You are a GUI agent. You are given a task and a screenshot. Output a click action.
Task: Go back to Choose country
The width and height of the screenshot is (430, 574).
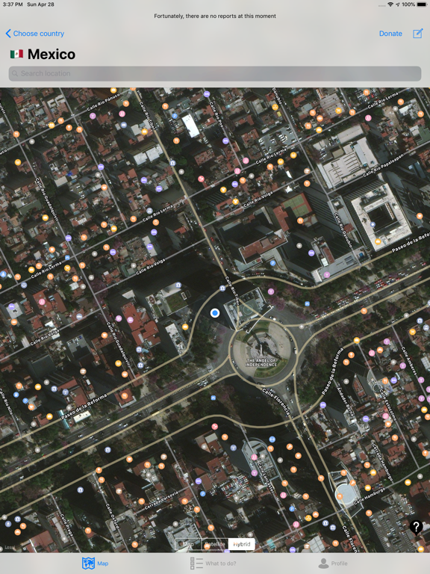click(x=35, y=34)
